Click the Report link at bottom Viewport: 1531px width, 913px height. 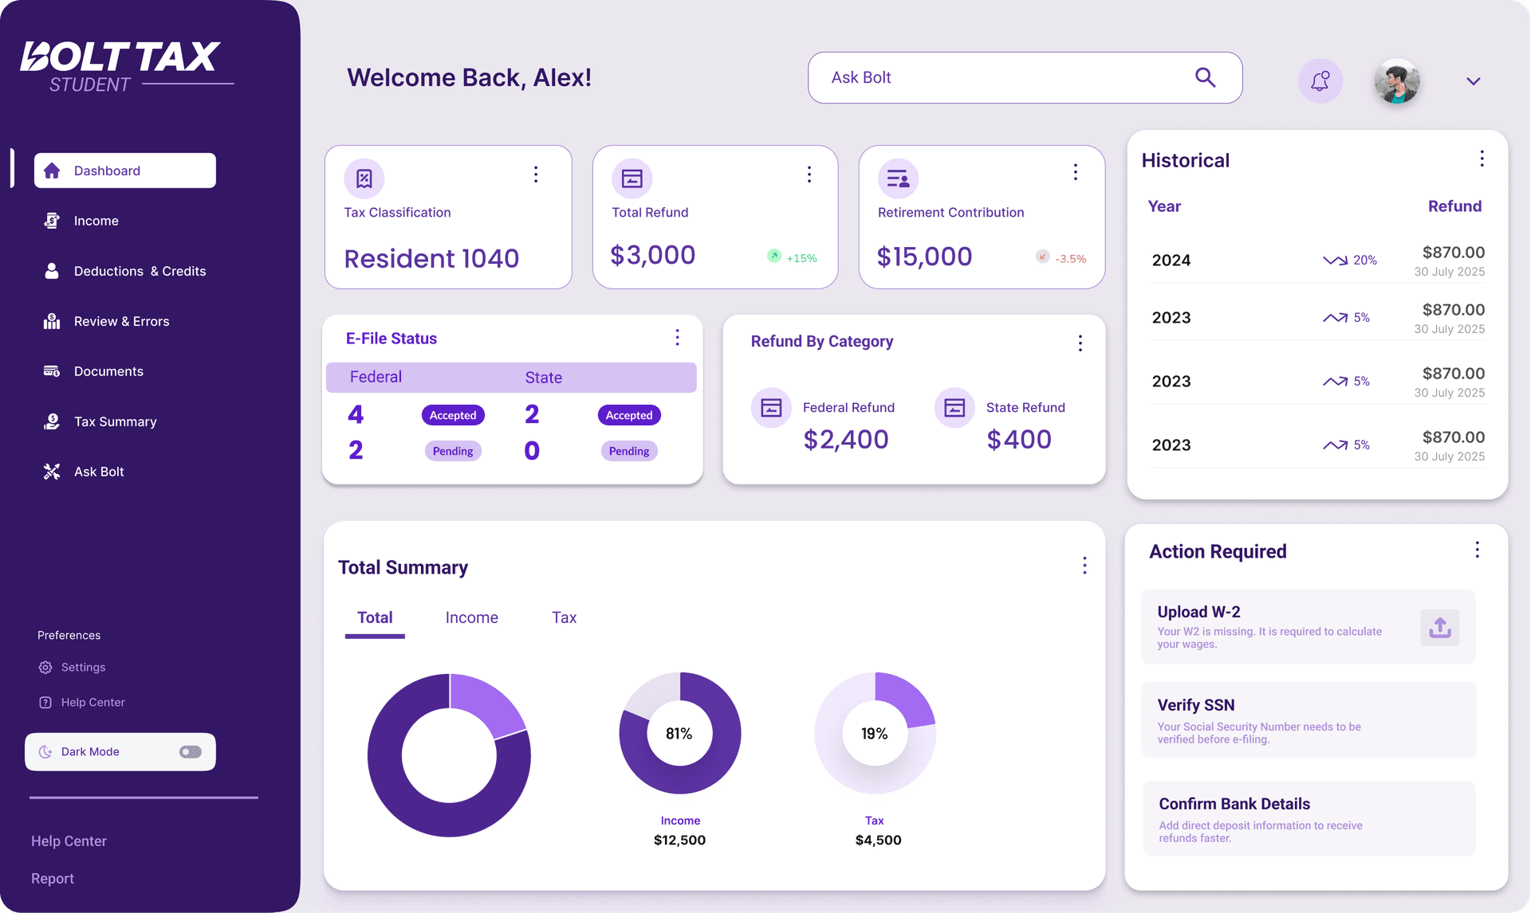coord(53,878)
